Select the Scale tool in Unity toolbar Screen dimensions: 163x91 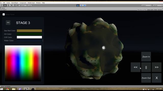[x=12, y=5]
